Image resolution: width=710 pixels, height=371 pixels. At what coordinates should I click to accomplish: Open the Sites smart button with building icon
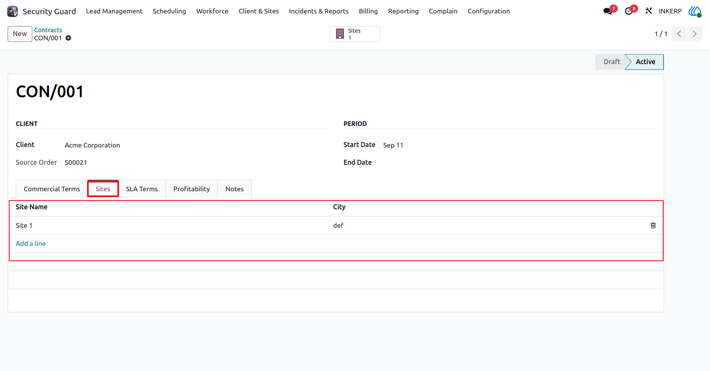pos(355,34)
